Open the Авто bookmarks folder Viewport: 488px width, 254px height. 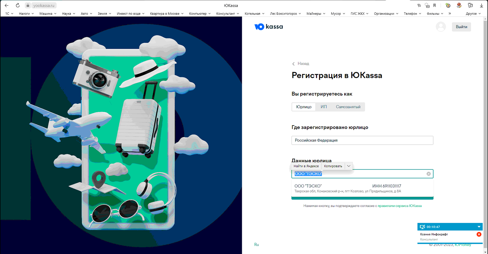(x=86, y=14)
